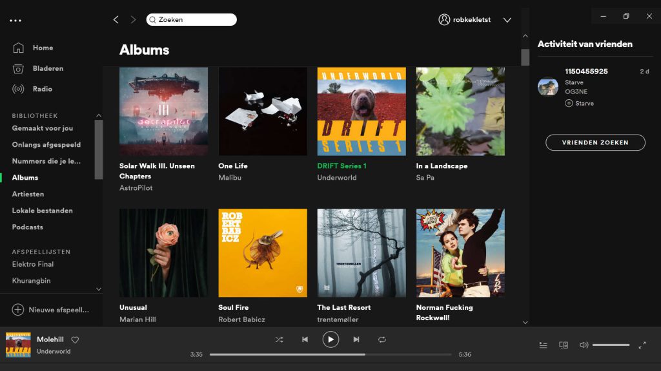Expand player to full screen

pyautogui.click(x=642, y=345)
